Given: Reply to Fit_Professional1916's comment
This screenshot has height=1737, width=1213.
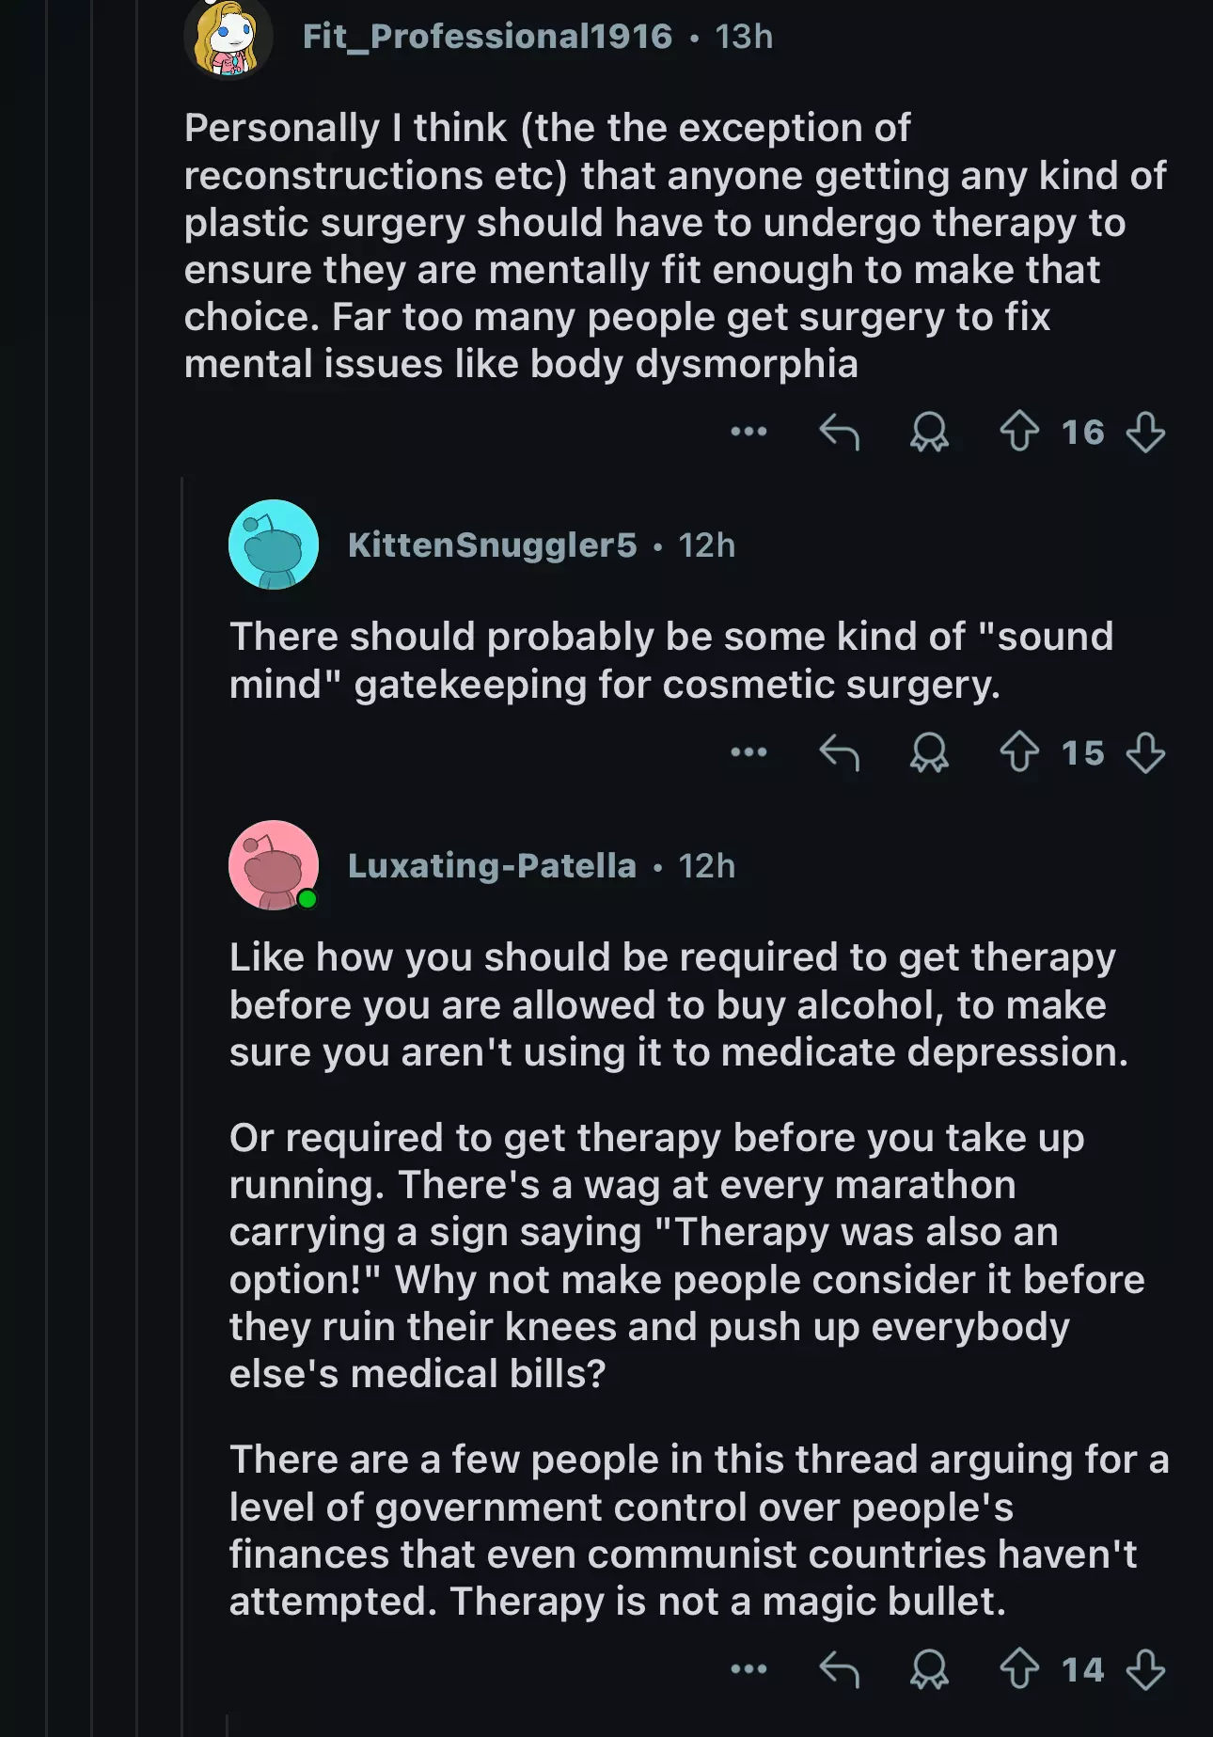Looking at the screenshot, I should pos(839,433).
